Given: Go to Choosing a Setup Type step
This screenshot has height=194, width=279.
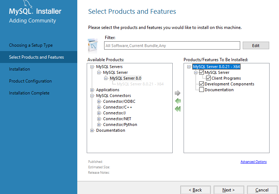Looking at the screenshot, I should (x=31, y=45).
